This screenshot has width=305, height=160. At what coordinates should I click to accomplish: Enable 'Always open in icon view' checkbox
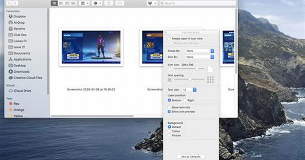click(x=169, y=38)
